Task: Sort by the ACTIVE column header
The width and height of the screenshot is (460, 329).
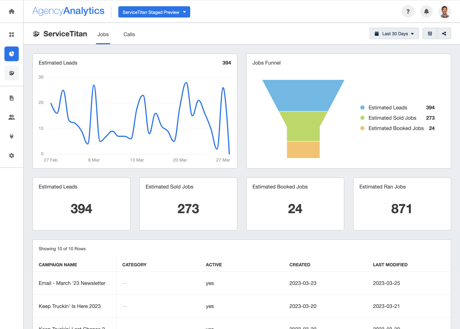Action: click(214, 265)
